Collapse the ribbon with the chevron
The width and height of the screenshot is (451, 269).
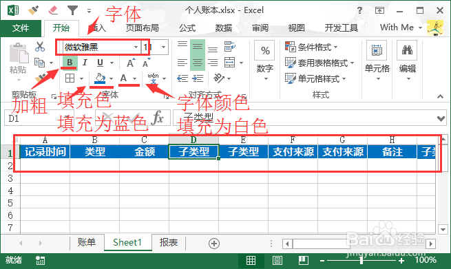(x=441, y=96)
